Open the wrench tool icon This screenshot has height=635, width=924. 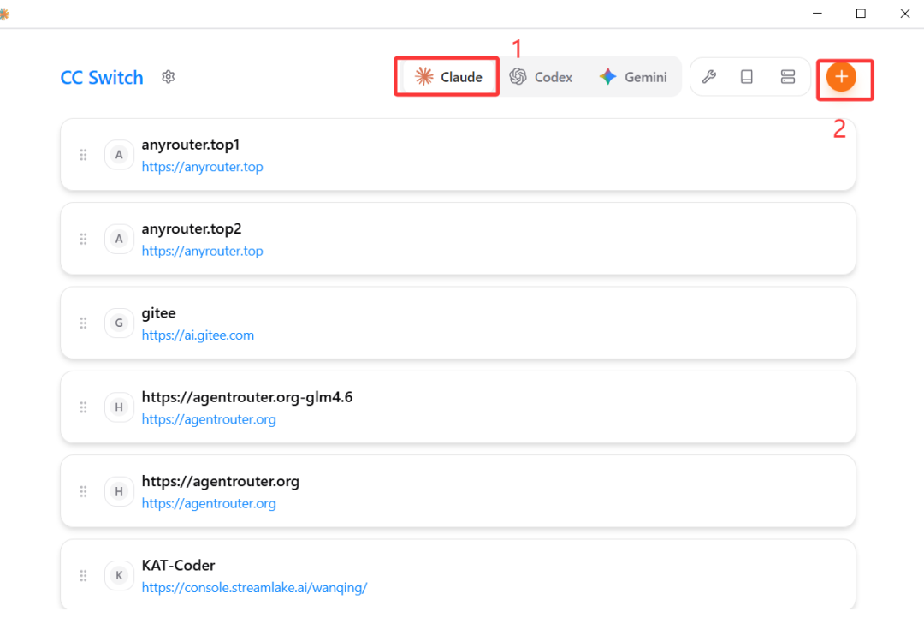[x=709, y=77]
